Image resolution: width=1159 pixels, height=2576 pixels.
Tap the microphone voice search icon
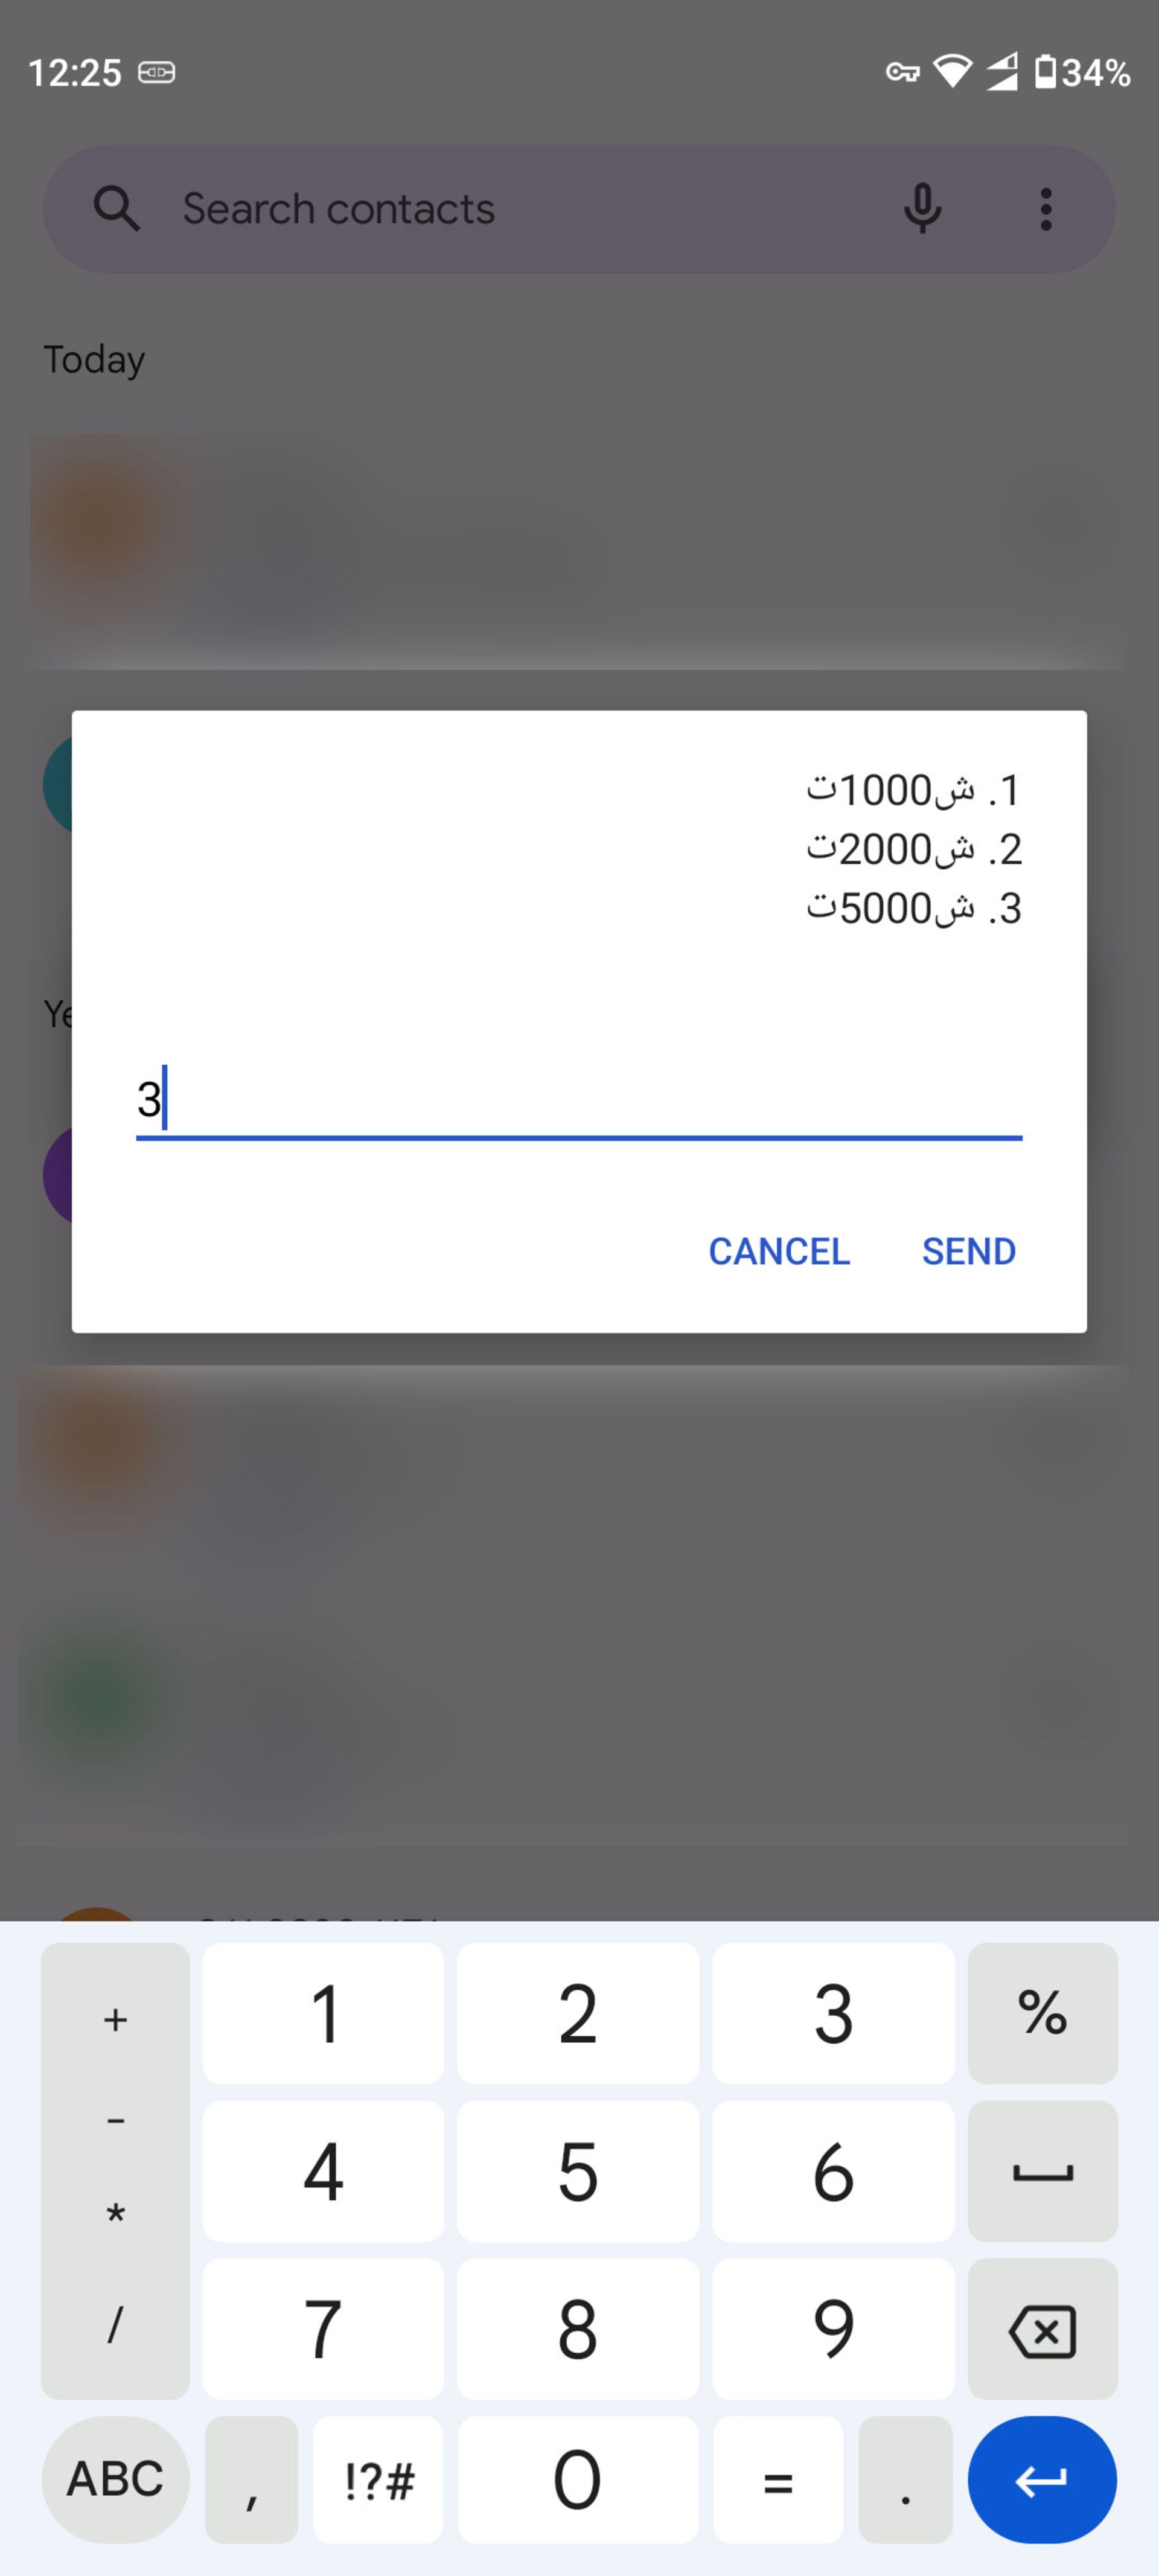pos(922,210)
